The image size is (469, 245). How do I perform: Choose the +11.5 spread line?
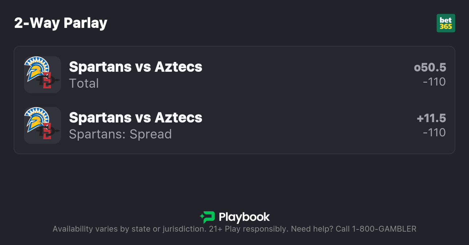(431, 118)
